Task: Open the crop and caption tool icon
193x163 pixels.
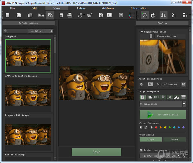Action: pyautogui.click(x=109, y=15)
